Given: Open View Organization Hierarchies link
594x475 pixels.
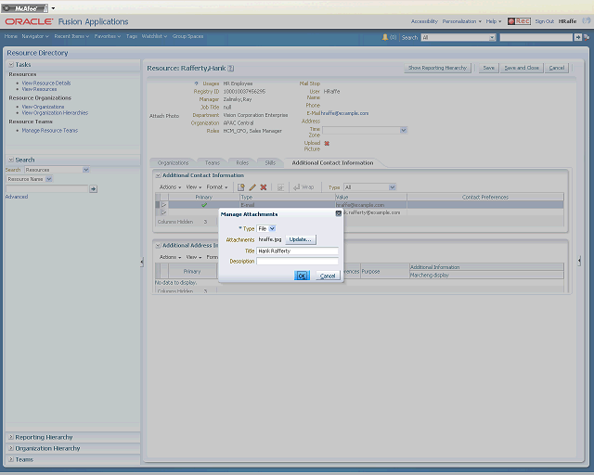Looking at the screenshot, I should pos(55,113).
